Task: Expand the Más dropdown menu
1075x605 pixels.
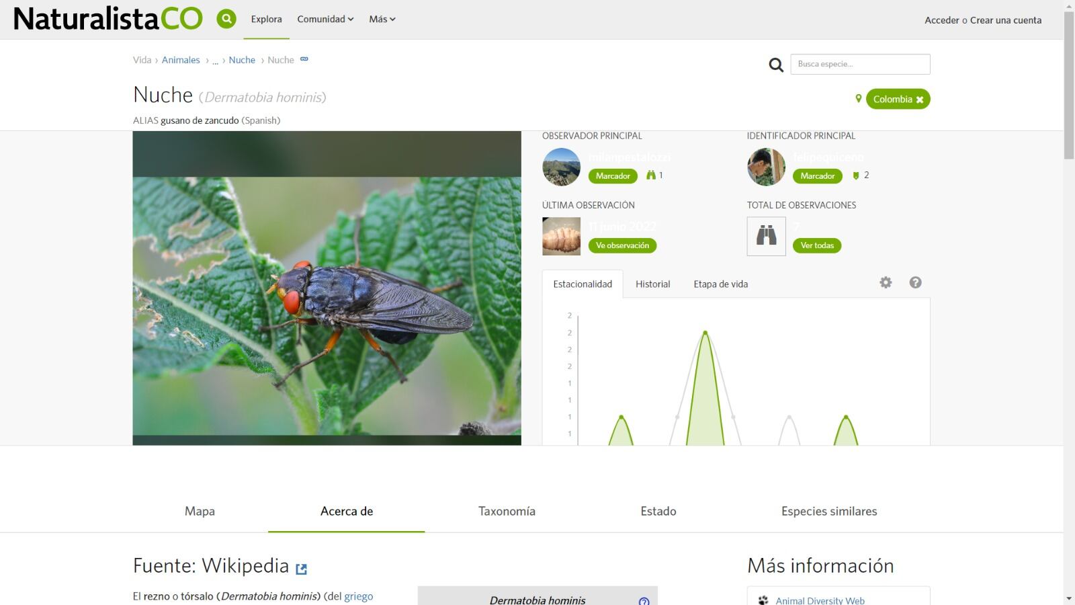Action: 382,19
